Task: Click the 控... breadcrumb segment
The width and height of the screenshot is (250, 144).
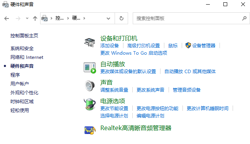Action: point(59,18)
